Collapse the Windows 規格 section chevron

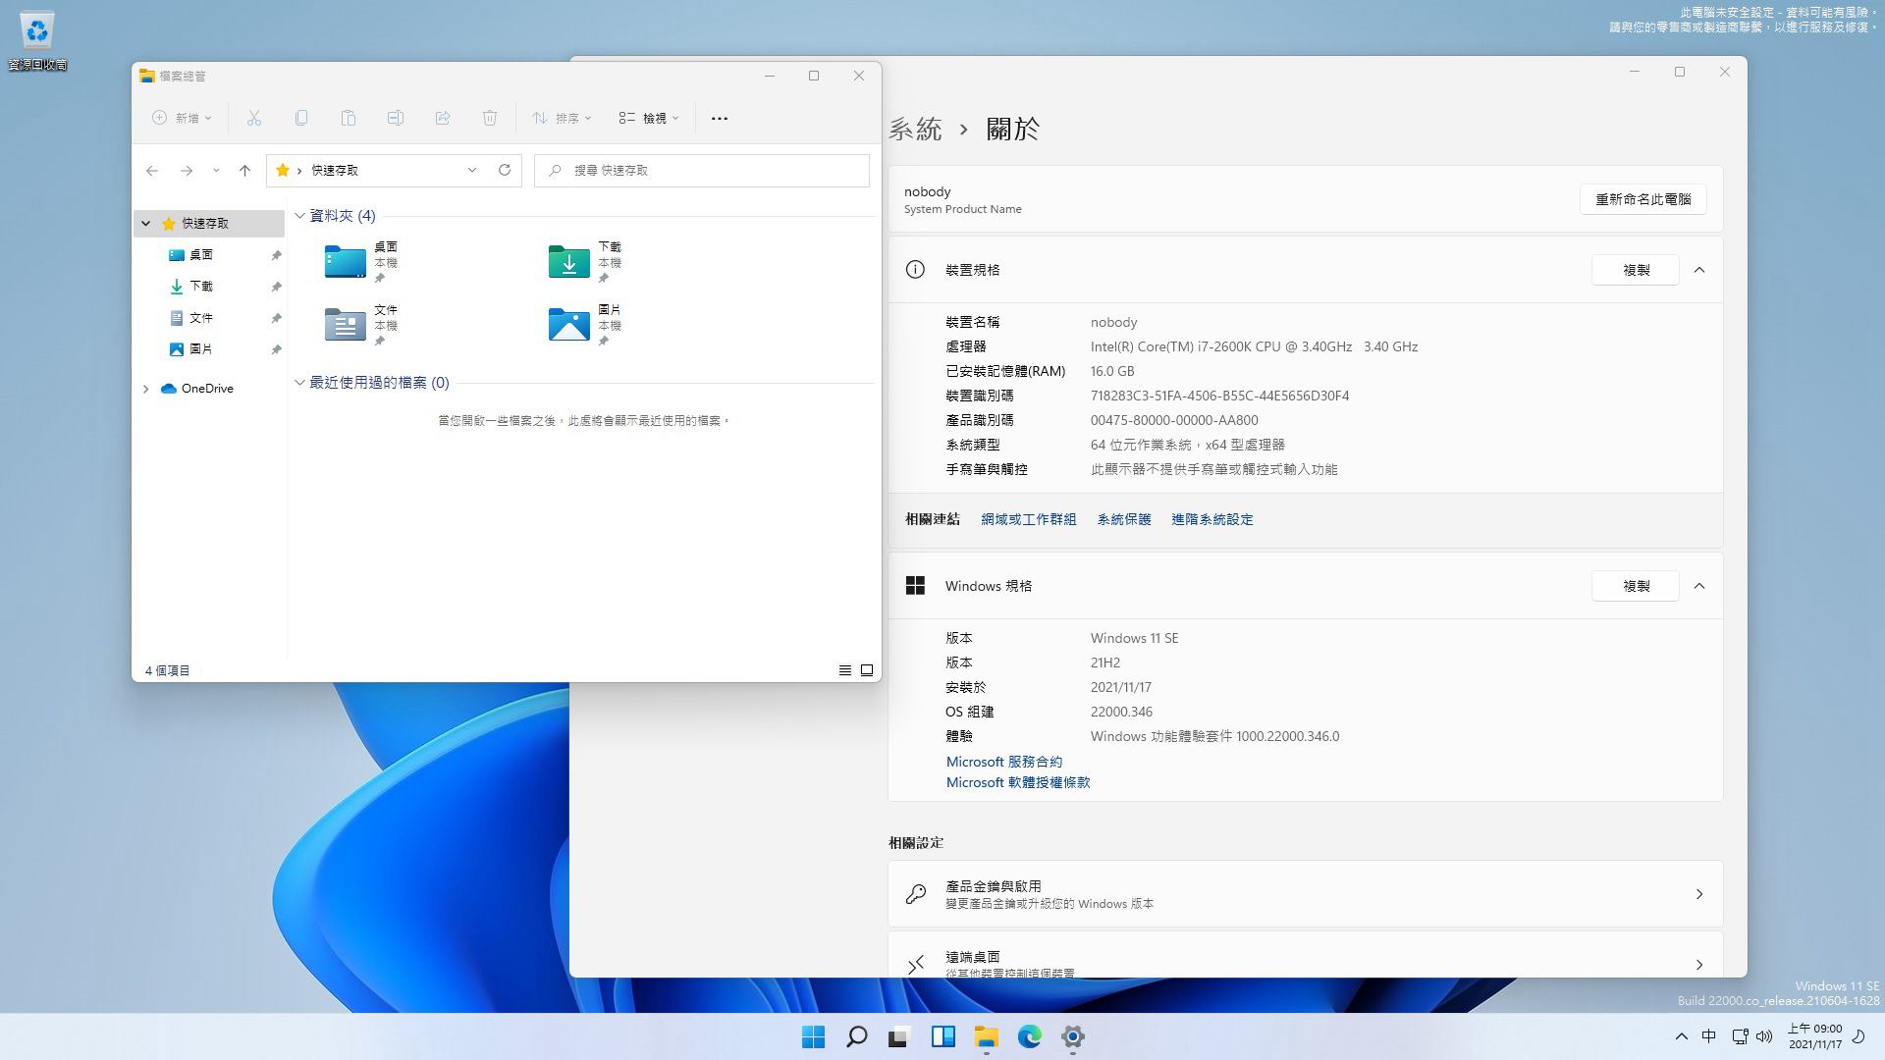(1699, 586)
